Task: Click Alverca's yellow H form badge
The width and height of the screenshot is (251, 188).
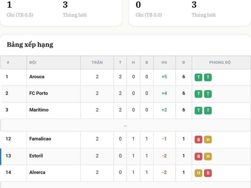Action: point(198,173)
